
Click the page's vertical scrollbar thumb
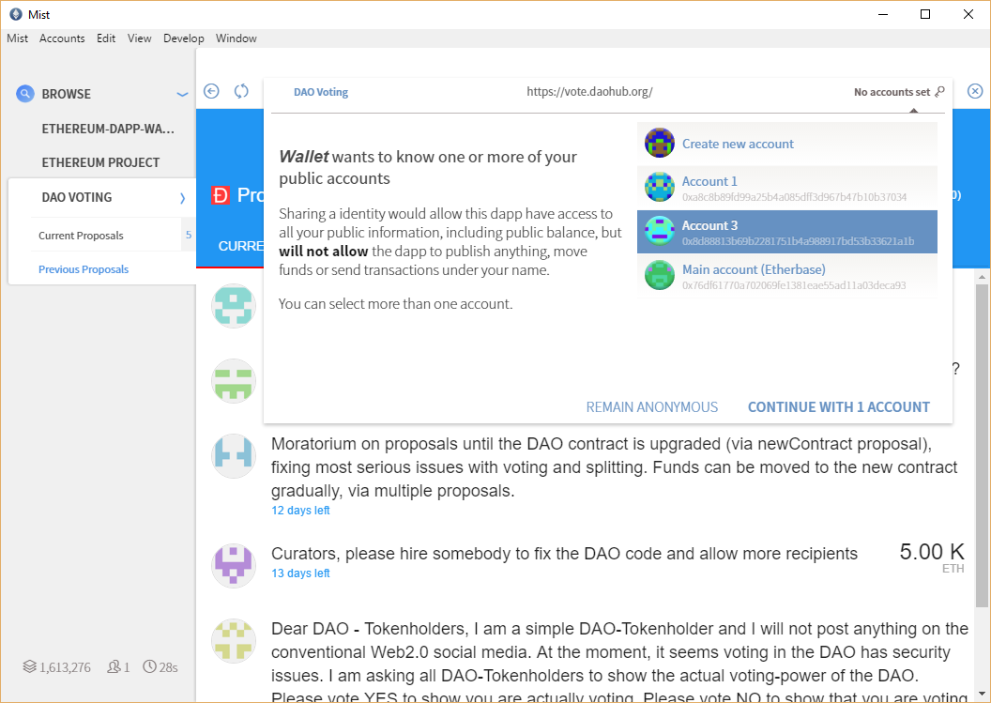click(x=982, y=446)
